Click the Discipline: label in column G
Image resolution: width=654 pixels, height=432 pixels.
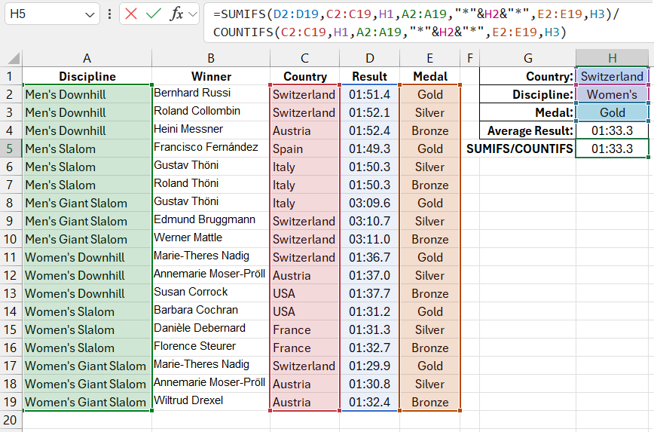[x=528, y=94]
